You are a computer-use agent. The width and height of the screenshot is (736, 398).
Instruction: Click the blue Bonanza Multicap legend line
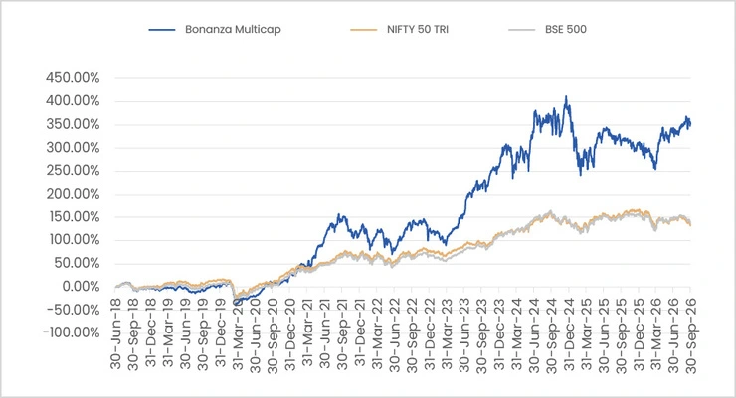162,30
